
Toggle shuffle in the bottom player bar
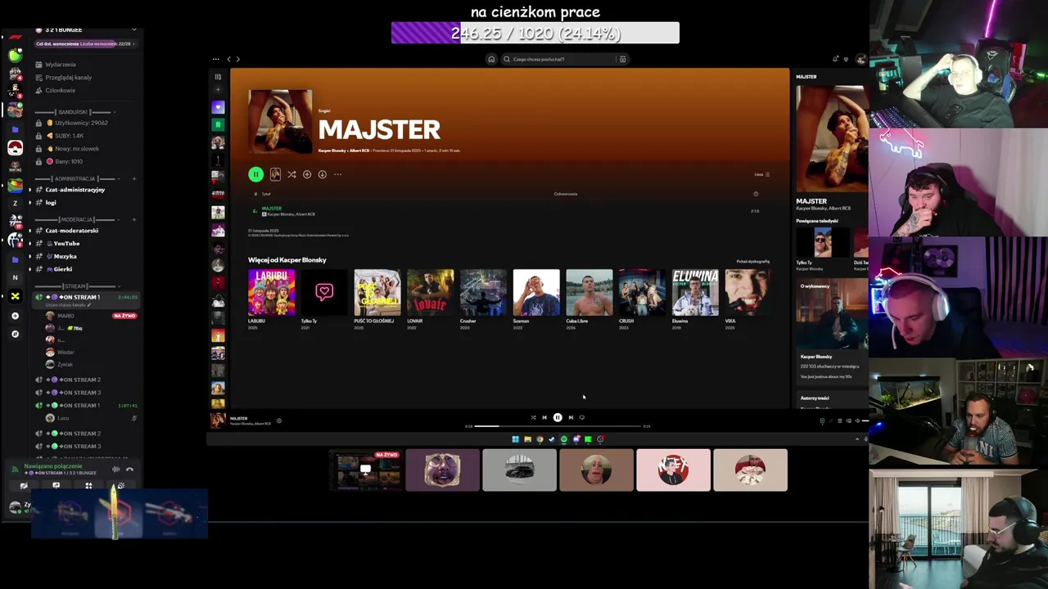pos(533,417)
